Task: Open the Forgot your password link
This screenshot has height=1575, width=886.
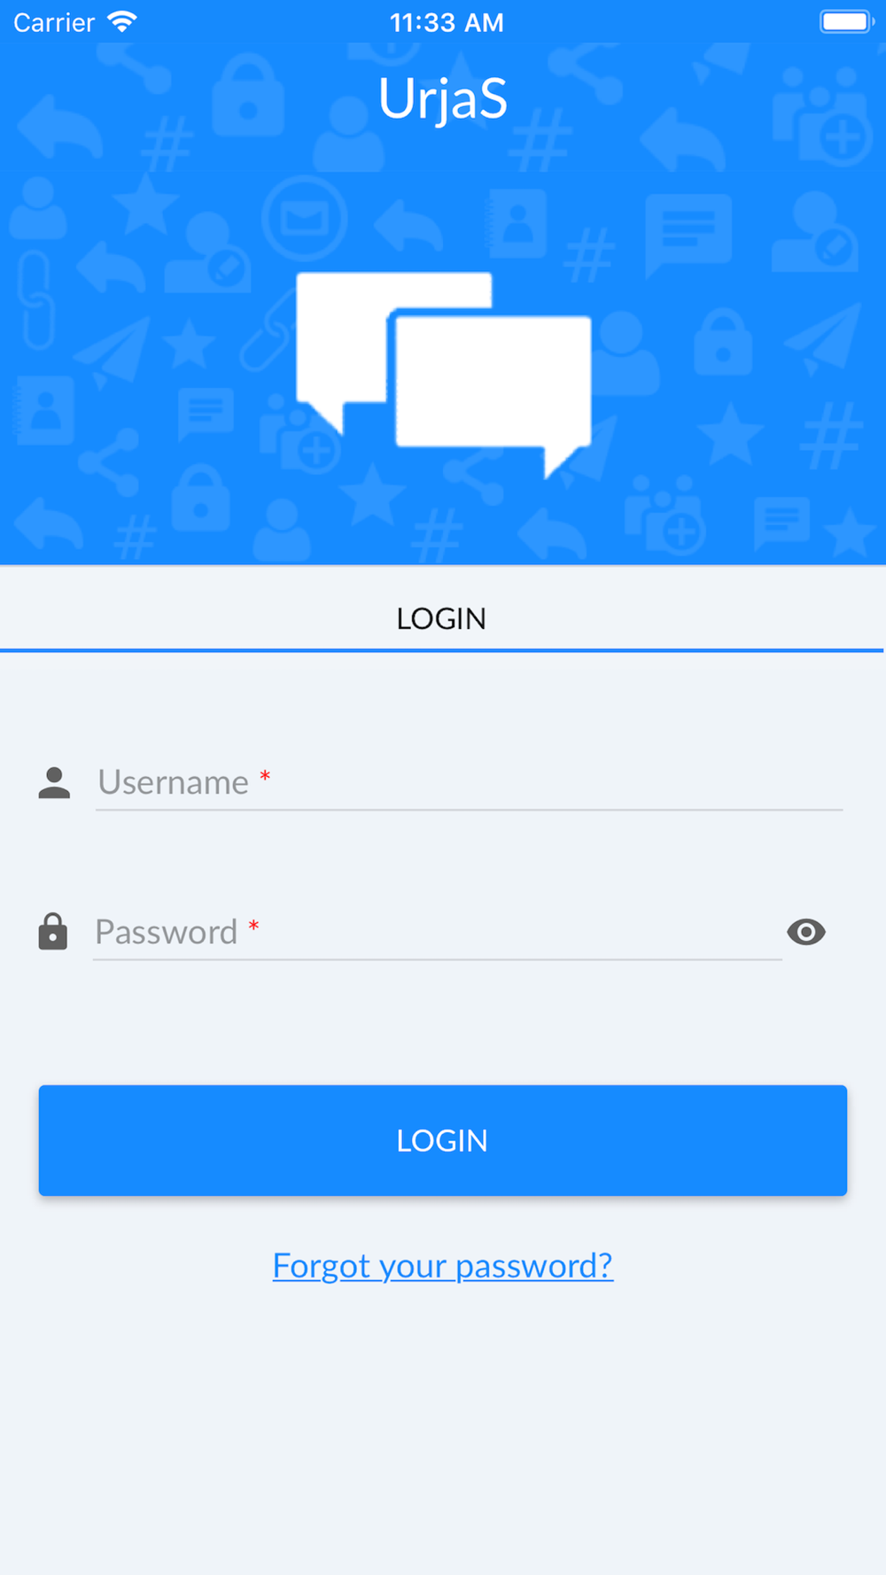Action: [443, 1265]
